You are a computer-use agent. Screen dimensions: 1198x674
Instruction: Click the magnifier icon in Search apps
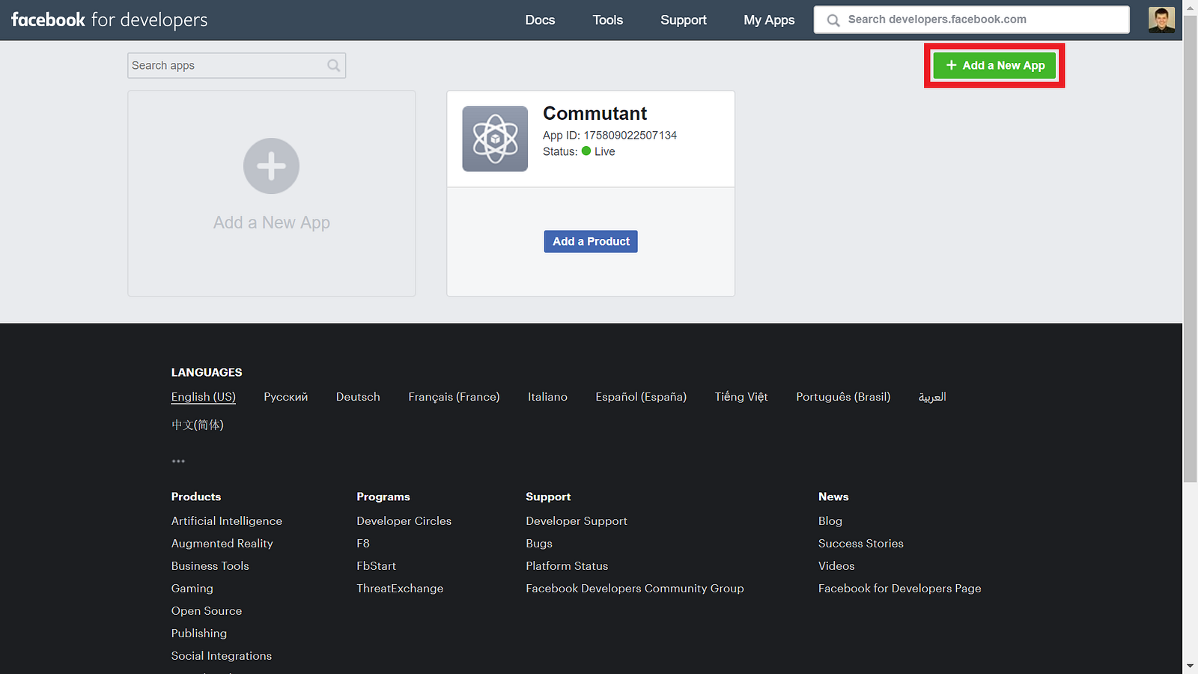[x=334, y=66]
